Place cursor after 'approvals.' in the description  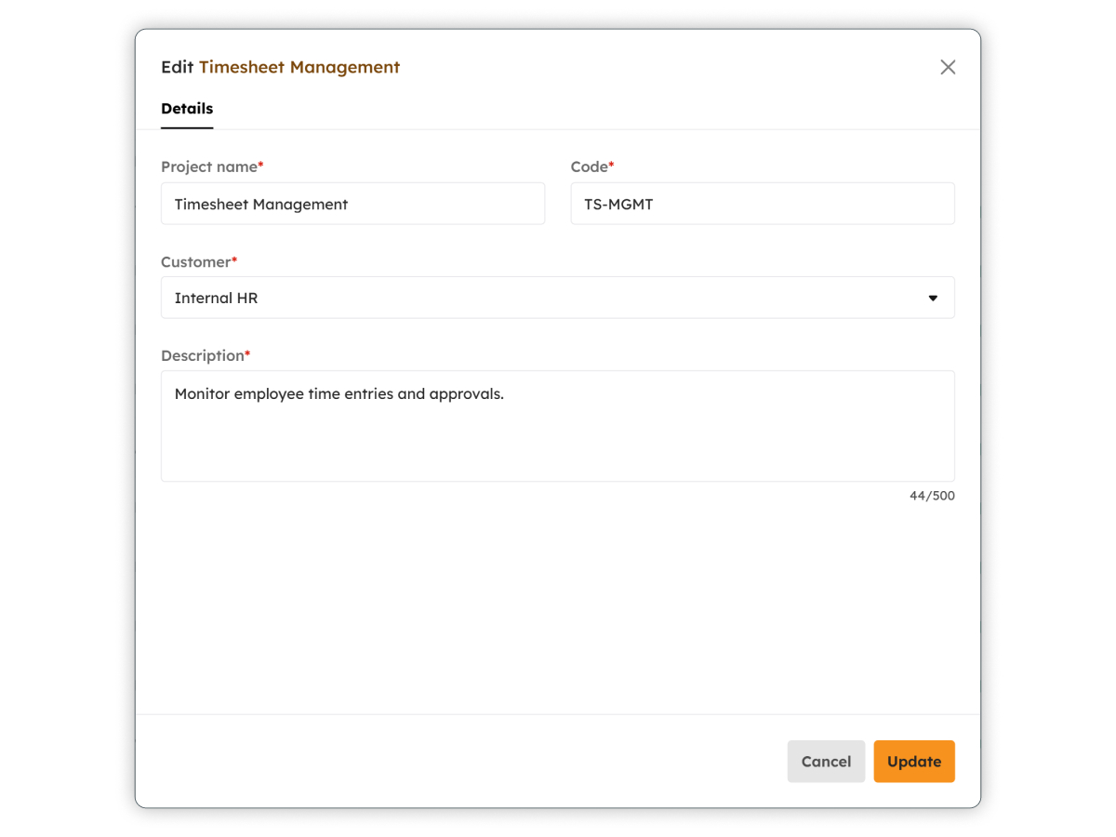506,394
